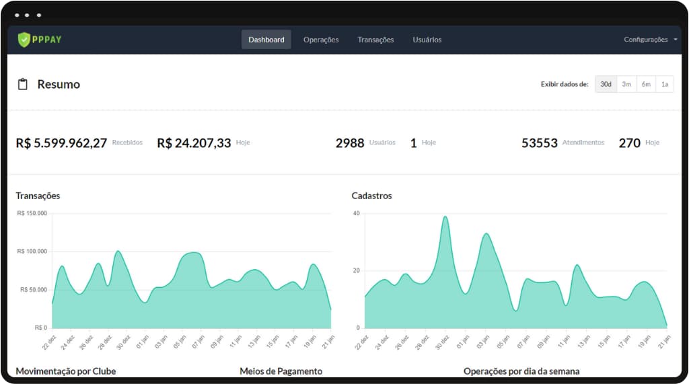The image size is (689, 384).
Task: Click the PPPAY shield logo icon
Action: [x=24, y=40]
